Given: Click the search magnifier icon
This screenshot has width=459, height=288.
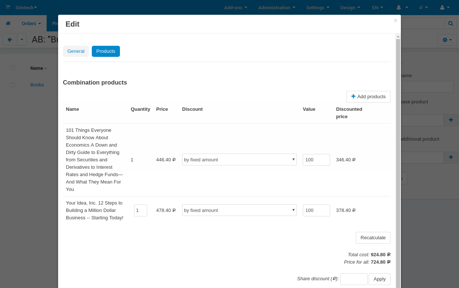Looking at the screenshot, I should 450,23.
